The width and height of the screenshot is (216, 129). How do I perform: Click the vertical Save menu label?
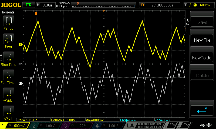(188, 21)
